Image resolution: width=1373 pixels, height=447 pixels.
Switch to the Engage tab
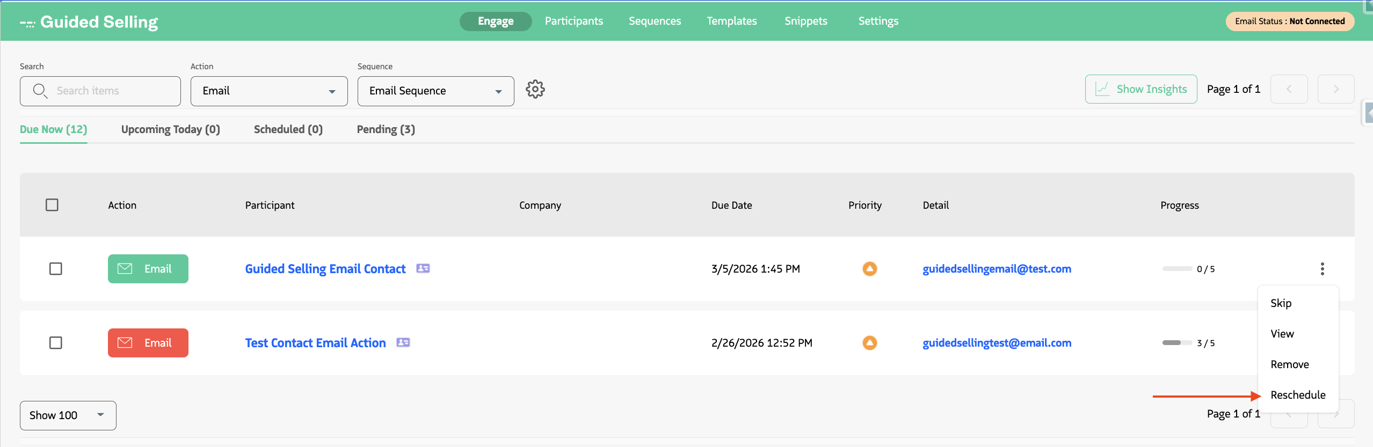(x=496, y=21)
